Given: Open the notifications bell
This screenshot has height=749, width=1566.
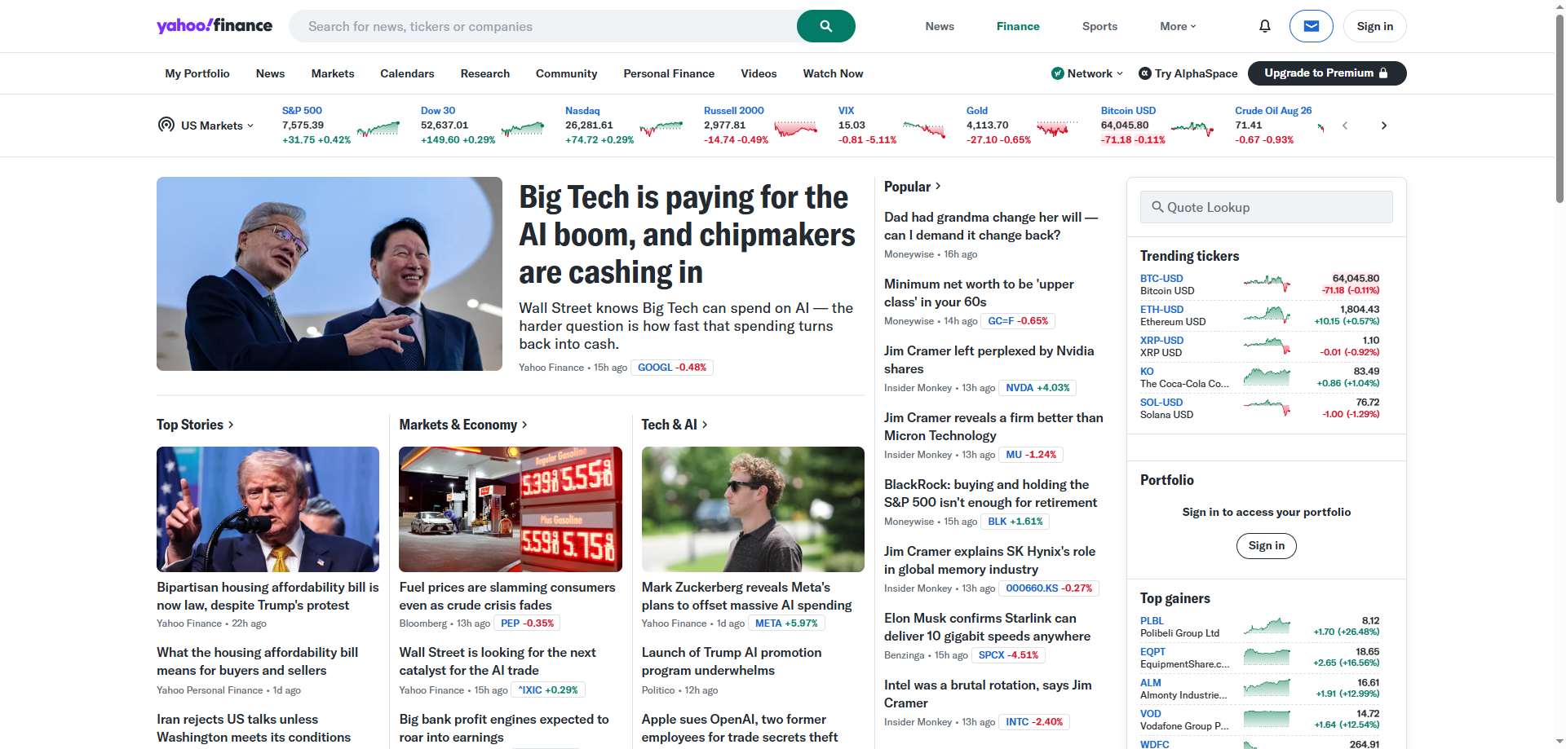Looking at the screenshot, I should (1264, 26).
